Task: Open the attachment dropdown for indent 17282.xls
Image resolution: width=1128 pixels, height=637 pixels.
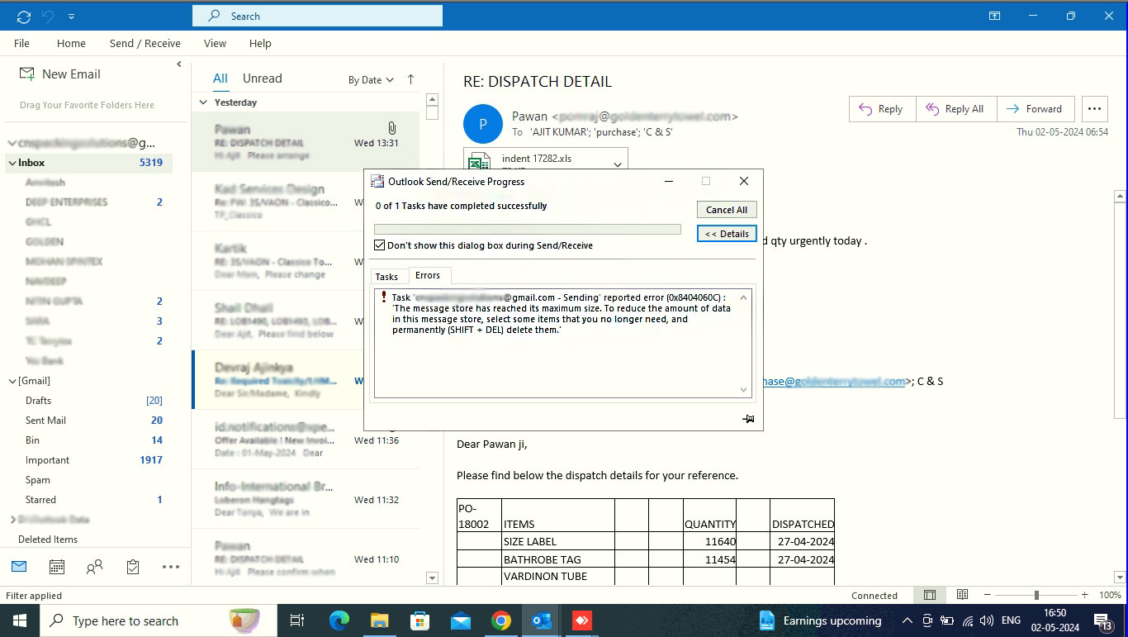Action: tap(617, 163)
